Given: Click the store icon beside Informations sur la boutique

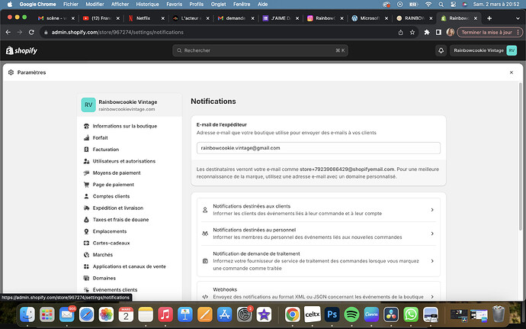Looking at the screenshot, I should [x=86, y=126].
